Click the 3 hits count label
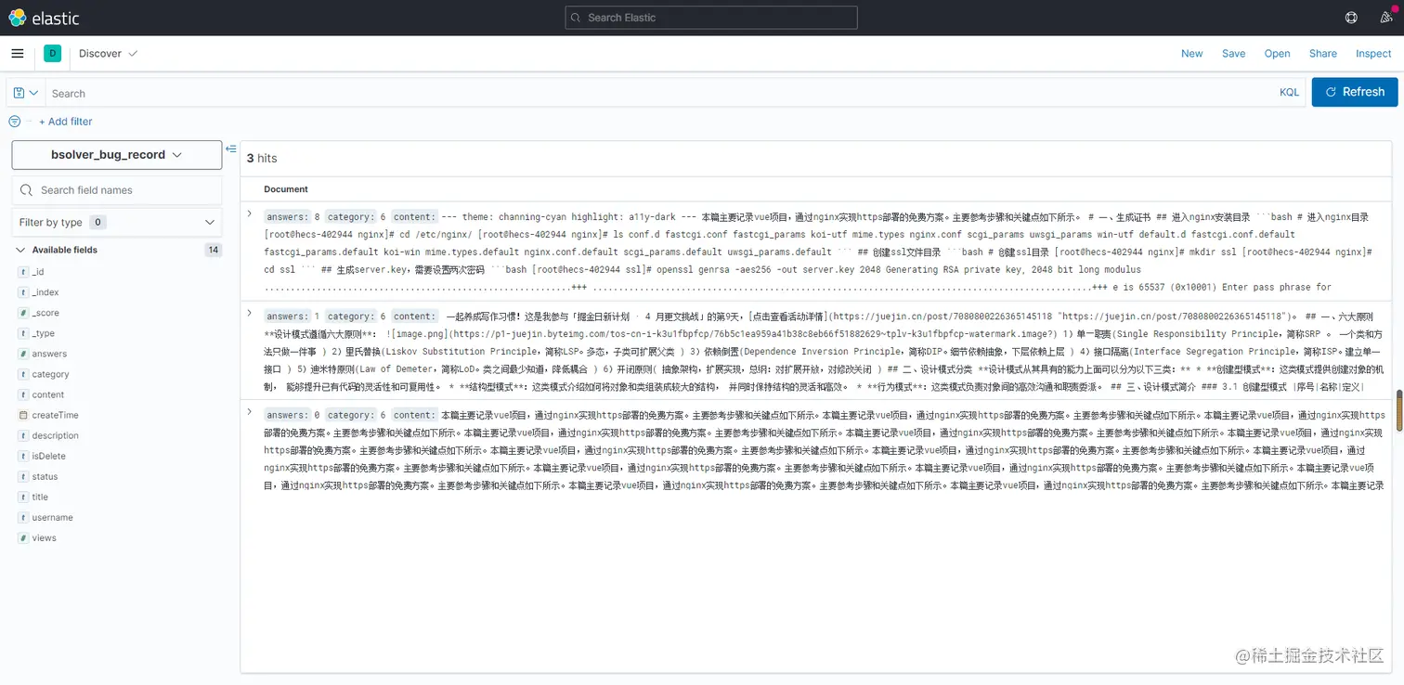Viewport: 1404px width, 685px height. point(262,159)
